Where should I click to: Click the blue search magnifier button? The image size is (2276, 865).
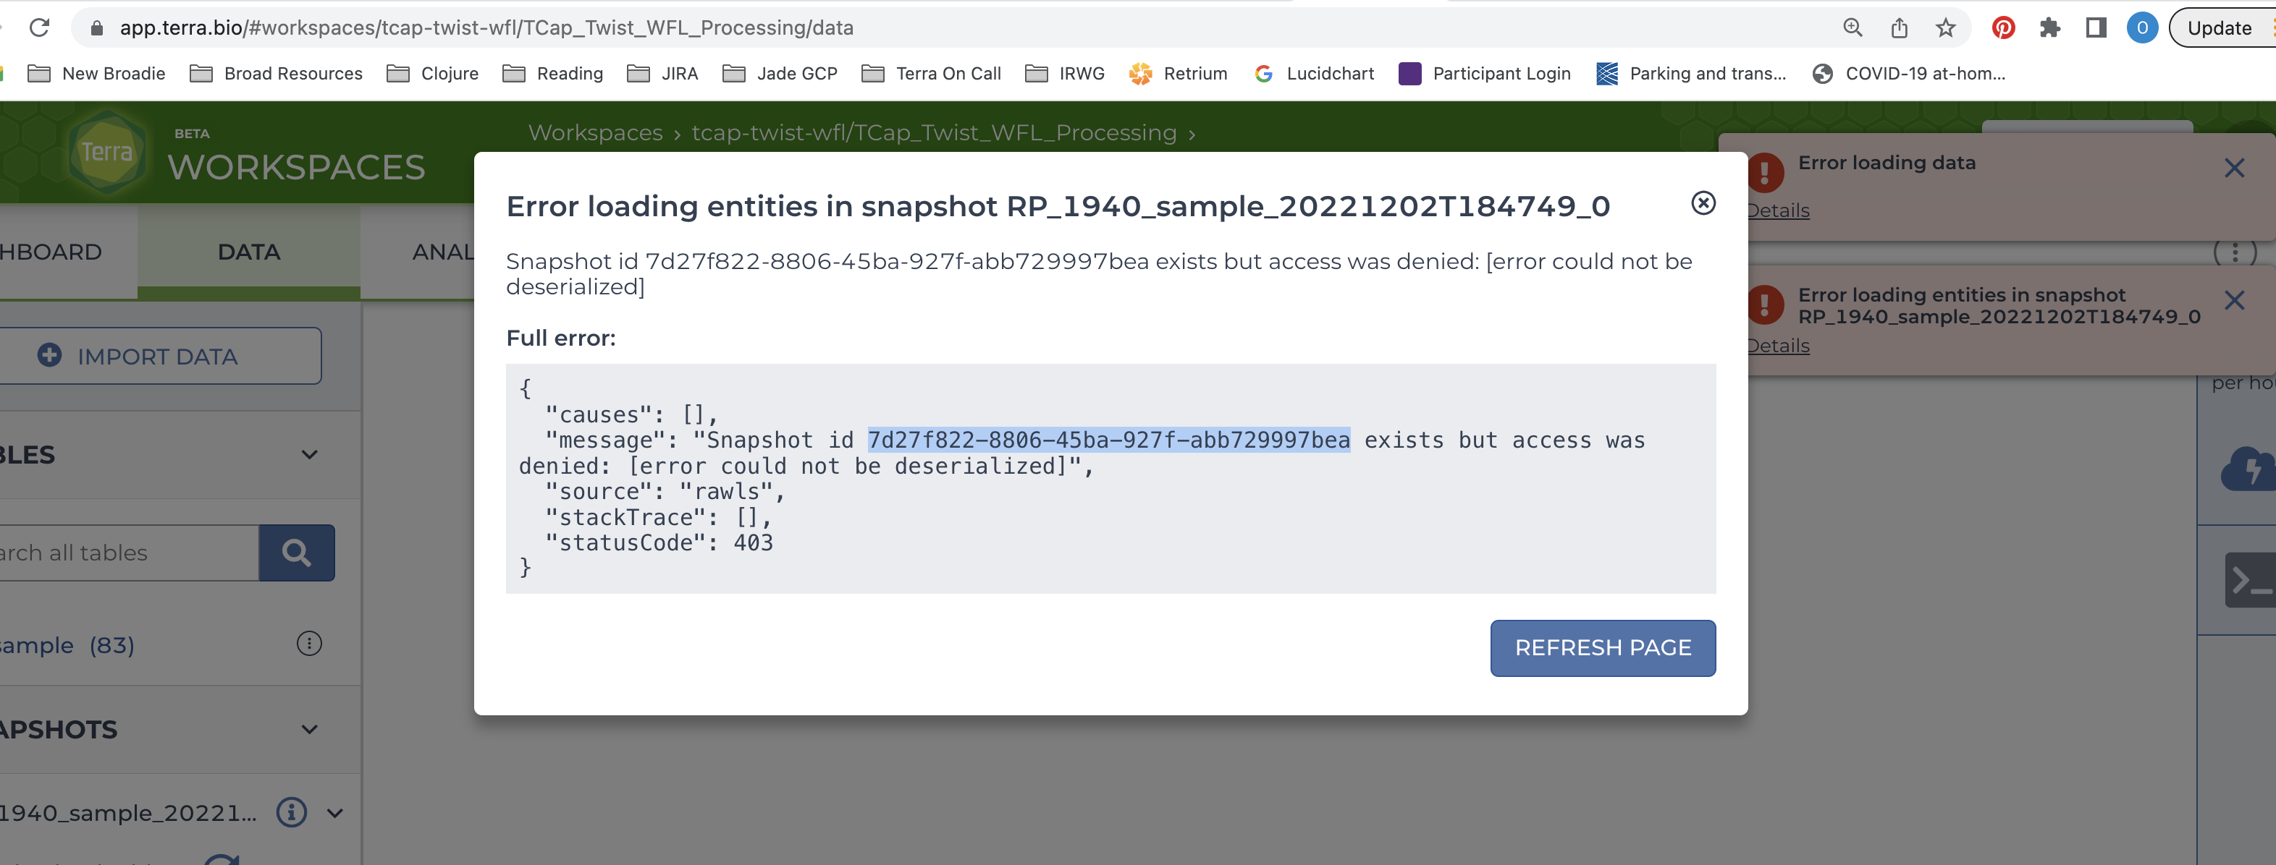(296, 553)
